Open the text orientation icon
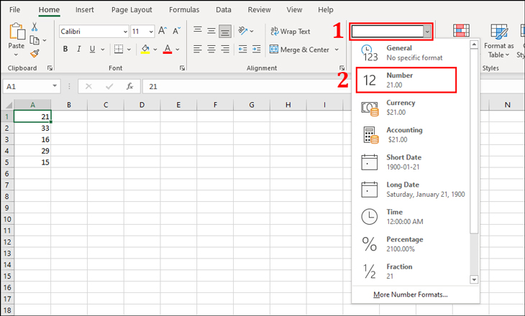Screen dimensions: 525x316 tap(243, 31)
